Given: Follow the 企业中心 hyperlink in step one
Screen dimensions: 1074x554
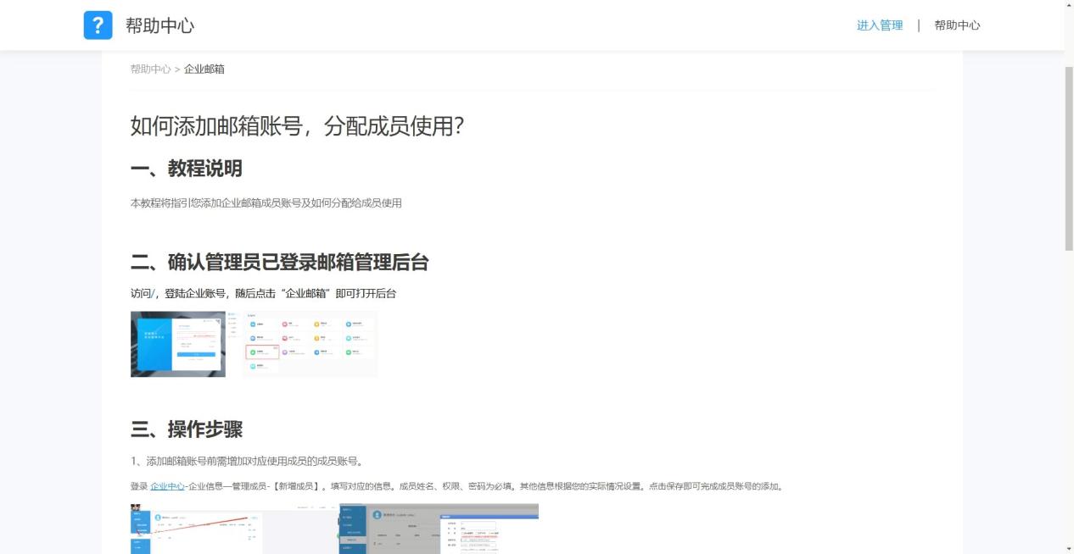Looking at the screenshot, I should (x=167, y=486).
